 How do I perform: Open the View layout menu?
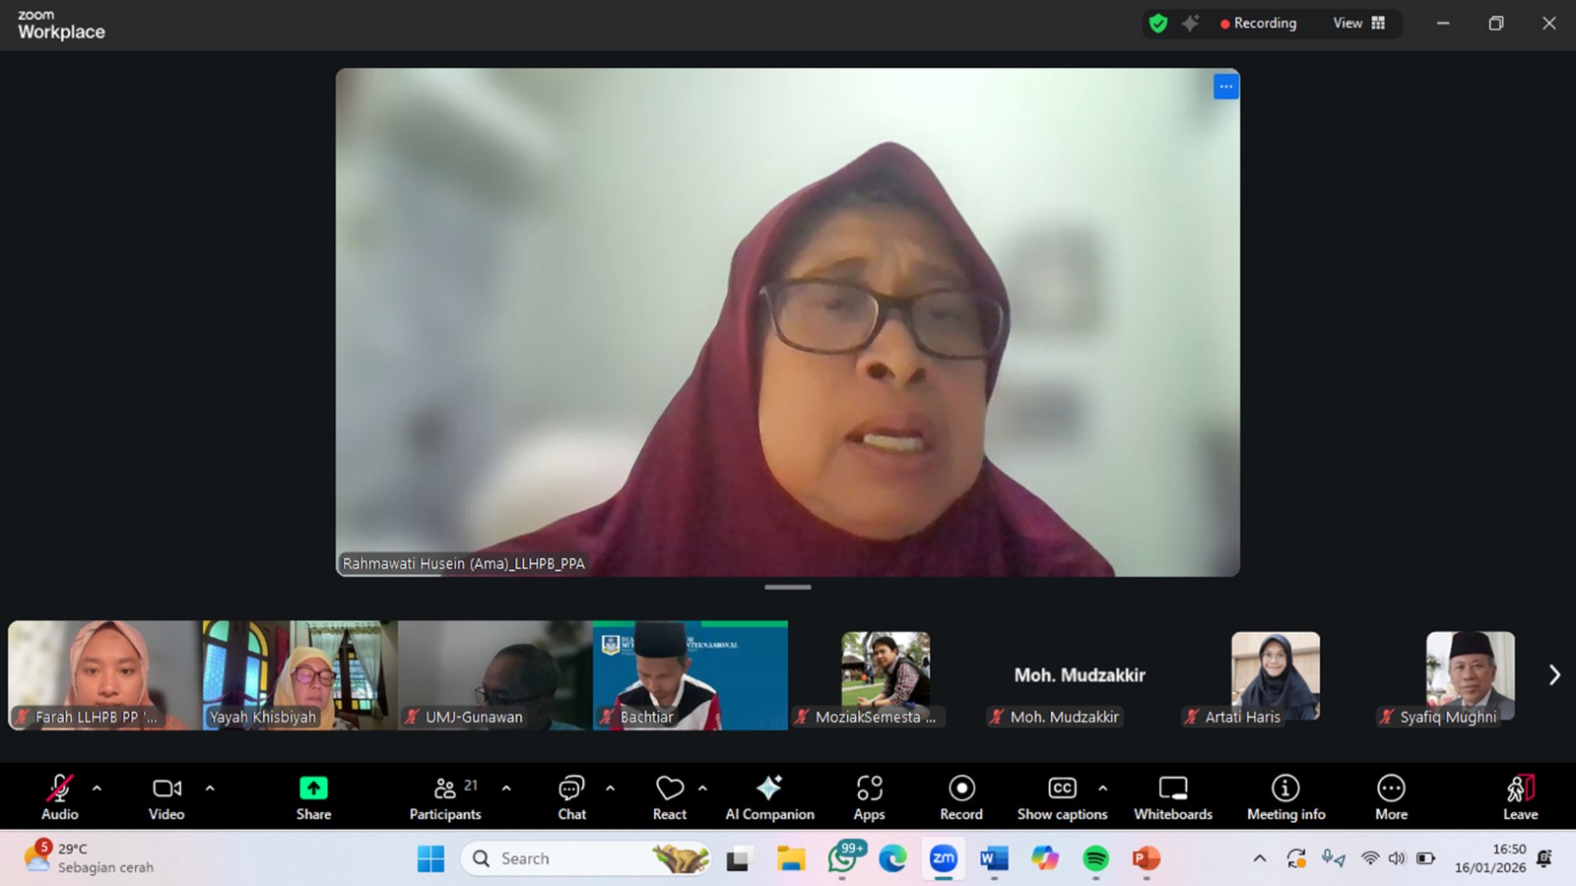[x=1359, y=24]
